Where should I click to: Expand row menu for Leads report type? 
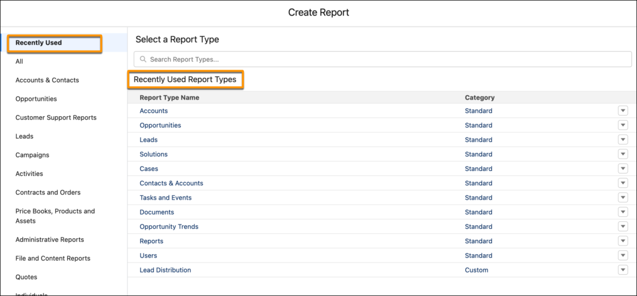click(623, 140)
